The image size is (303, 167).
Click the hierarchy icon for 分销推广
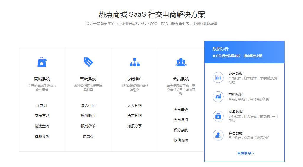click(135, 62)
